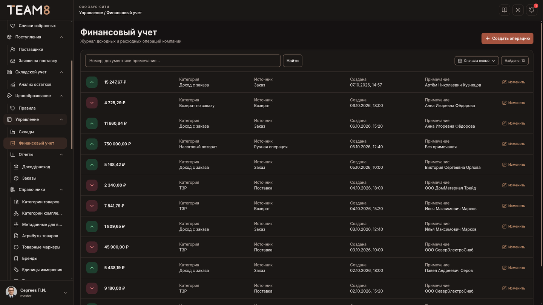Toggle the light/dark theme sun icon
The image size is (543, 305).
pyautogui.click(x=518, y=10)
